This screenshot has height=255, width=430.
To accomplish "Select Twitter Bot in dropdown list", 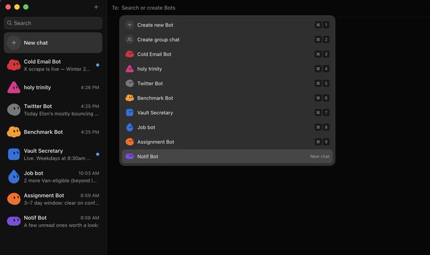I will pyautogui.click(x=228, y=83).
